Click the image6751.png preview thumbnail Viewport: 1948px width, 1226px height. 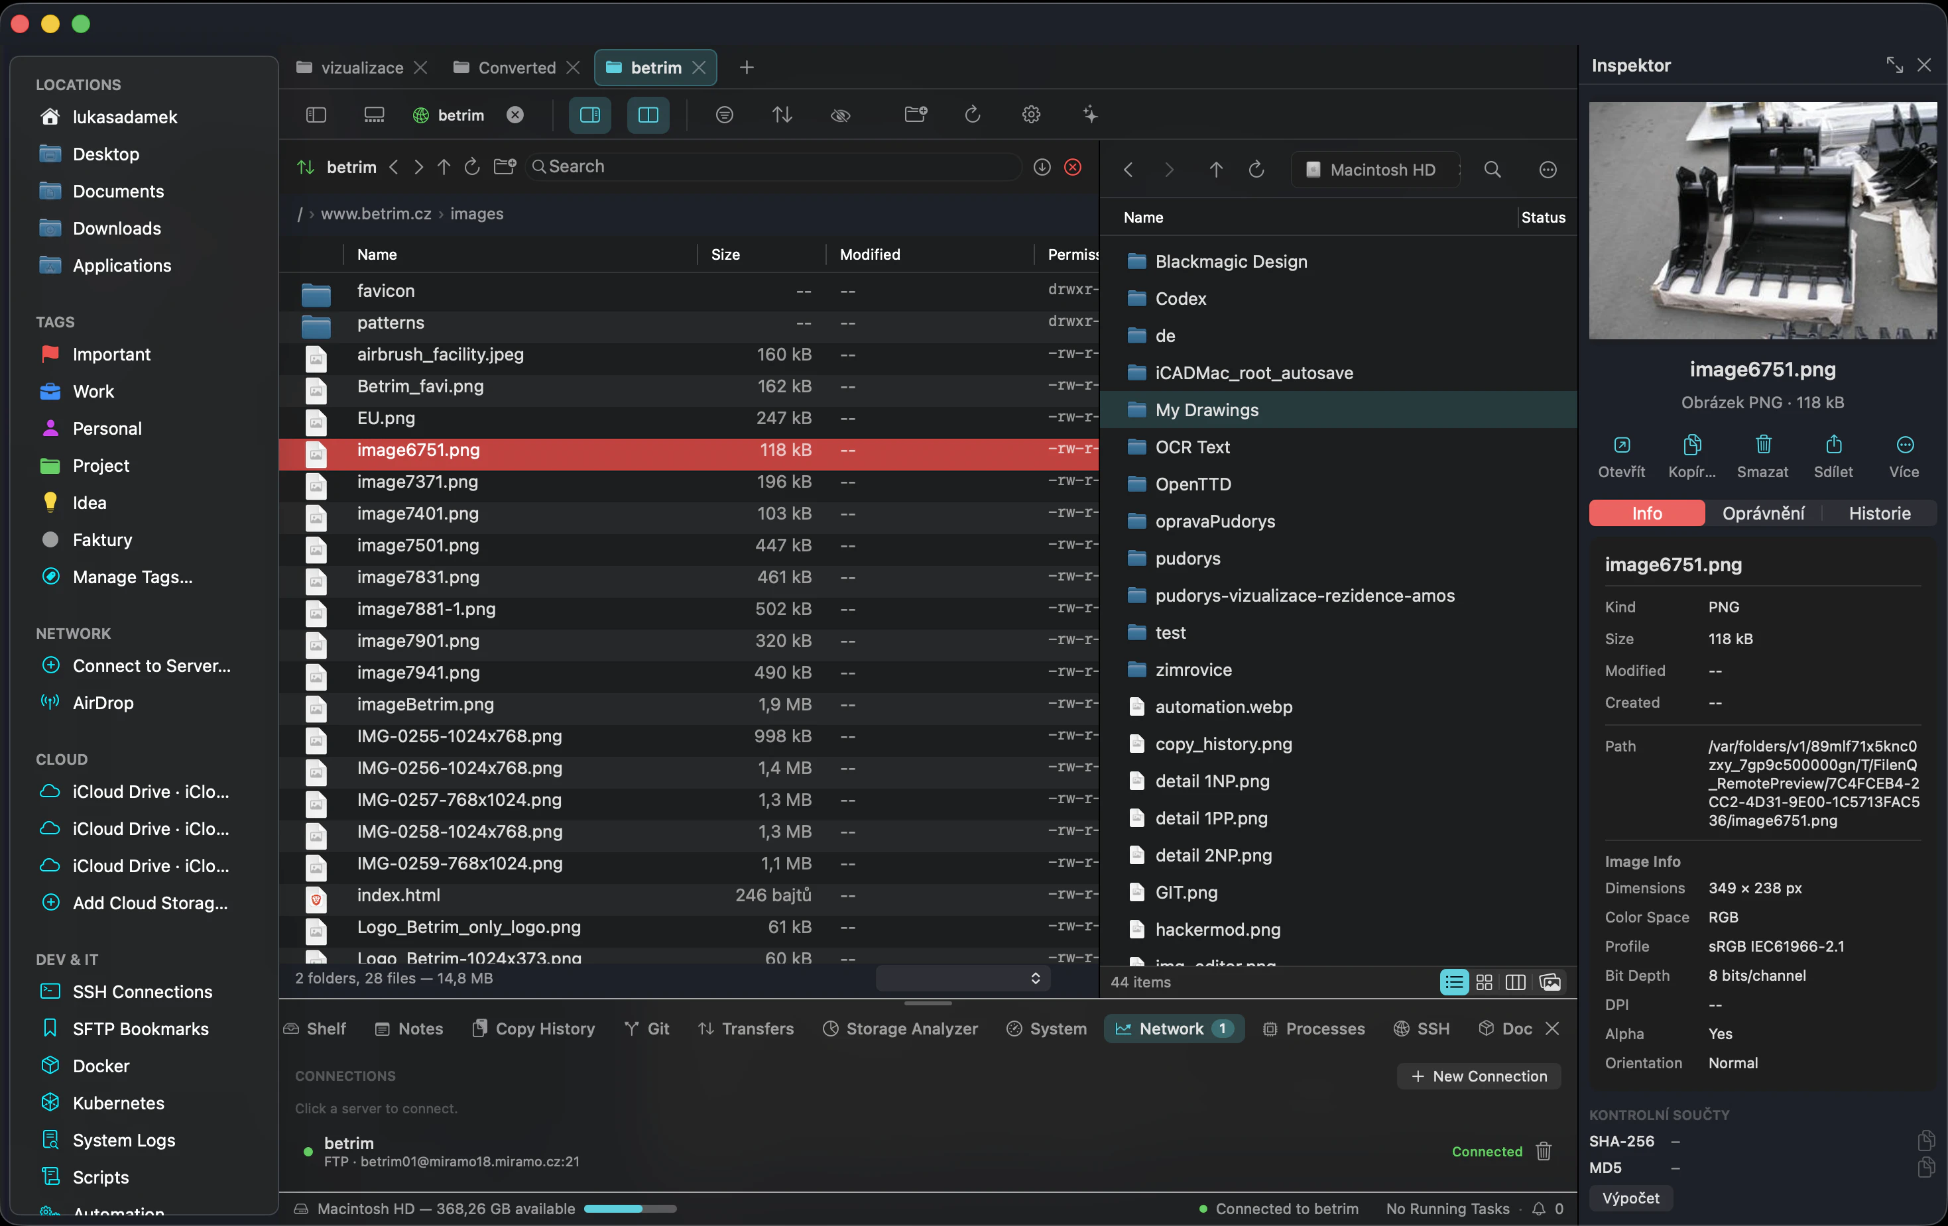click(x=1762, y=220)
